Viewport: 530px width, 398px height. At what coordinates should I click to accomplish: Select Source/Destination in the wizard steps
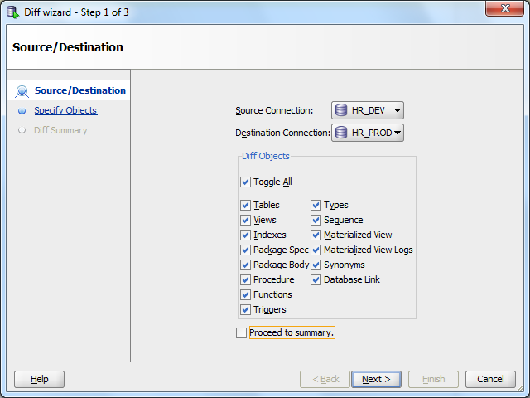(x=80, y=90)
